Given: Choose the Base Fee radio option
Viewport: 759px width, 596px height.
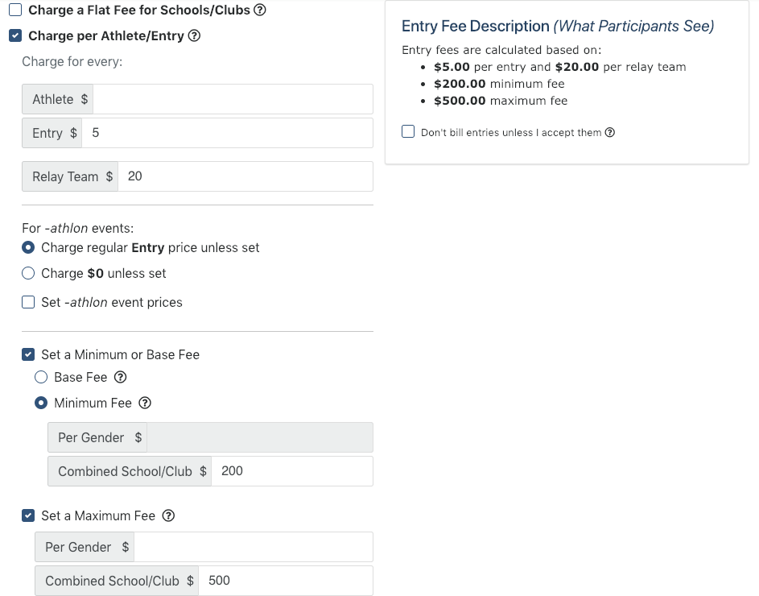Looking at the screenshot, I should point(41,377).
